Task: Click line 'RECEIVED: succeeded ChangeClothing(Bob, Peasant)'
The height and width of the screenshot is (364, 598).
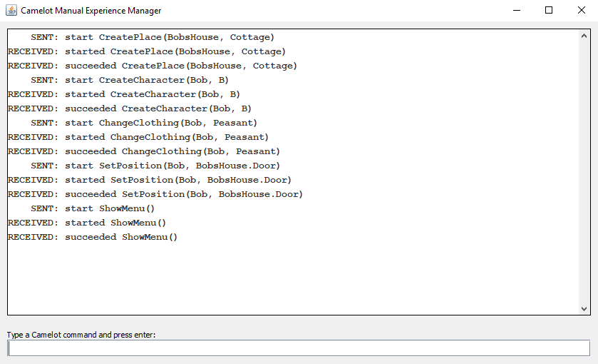Action: click(144, 151)
